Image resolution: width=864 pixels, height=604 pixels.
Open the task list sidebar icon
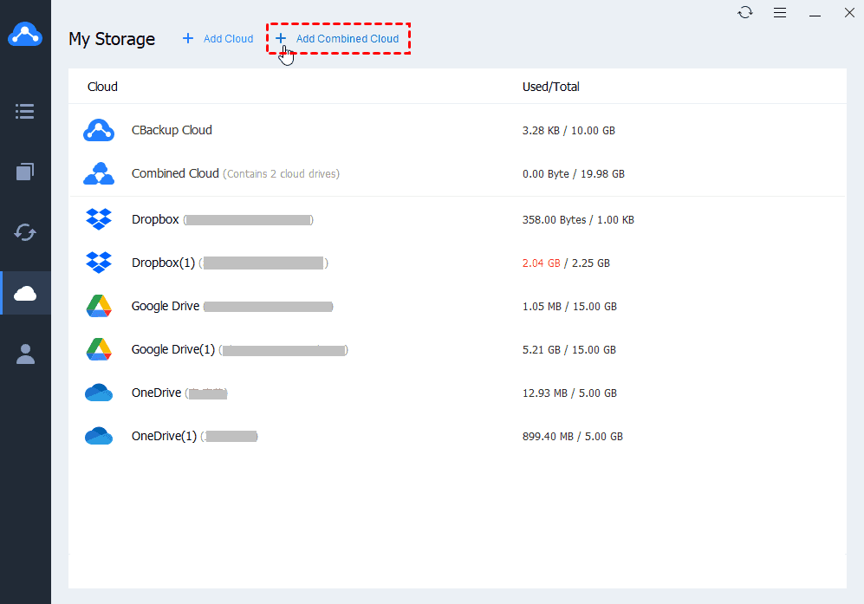pos(25,112)
